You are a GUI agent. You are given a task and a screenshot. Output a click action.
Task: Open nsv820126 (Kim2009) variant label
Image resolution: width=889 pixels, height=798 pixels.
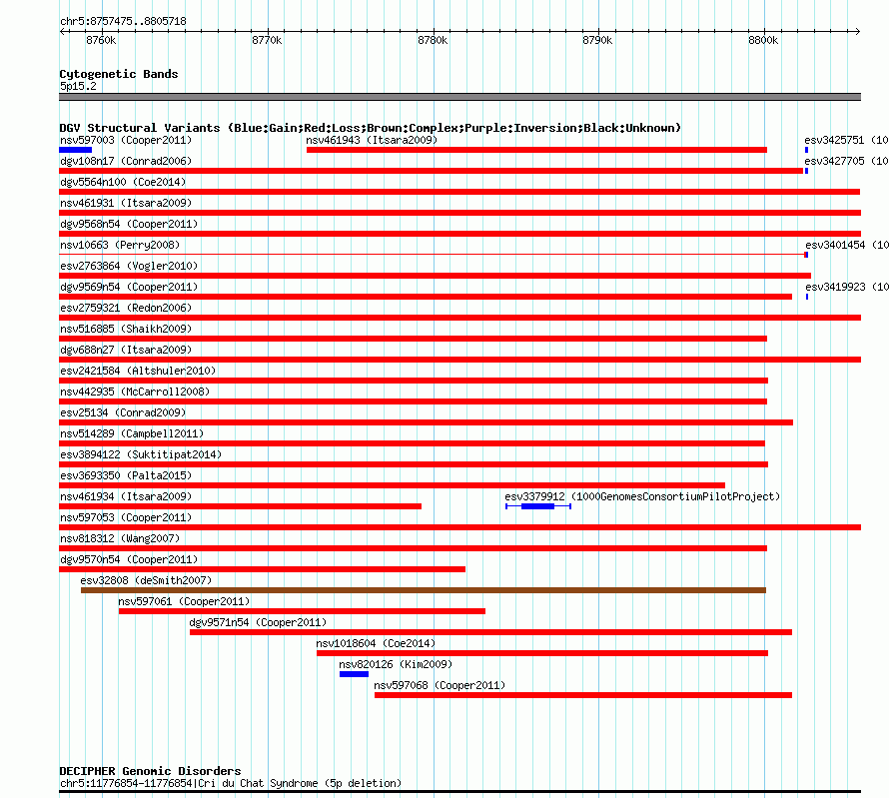coord(396,664)
